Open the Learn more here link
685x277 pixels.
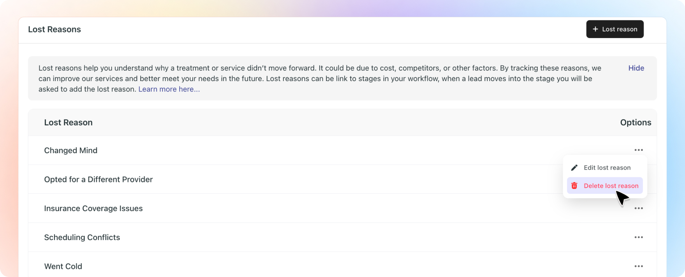(169, 89)
